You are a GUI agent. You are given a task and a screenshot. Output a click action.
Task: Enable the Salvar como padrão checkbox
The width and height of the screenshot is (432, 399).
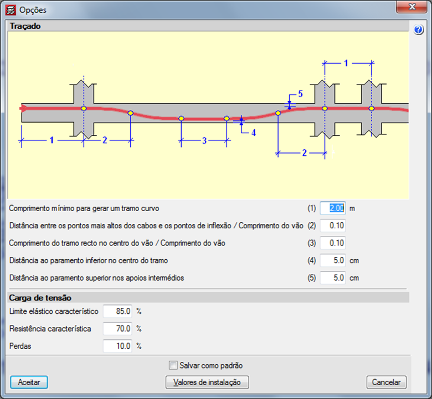tap(173, 365)
